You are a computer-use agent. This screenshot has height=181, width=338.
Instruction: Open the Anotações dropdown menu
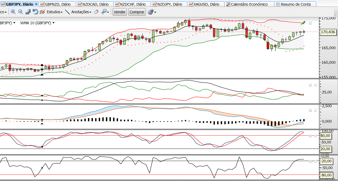pyautogui.click(x=81, y=12)
